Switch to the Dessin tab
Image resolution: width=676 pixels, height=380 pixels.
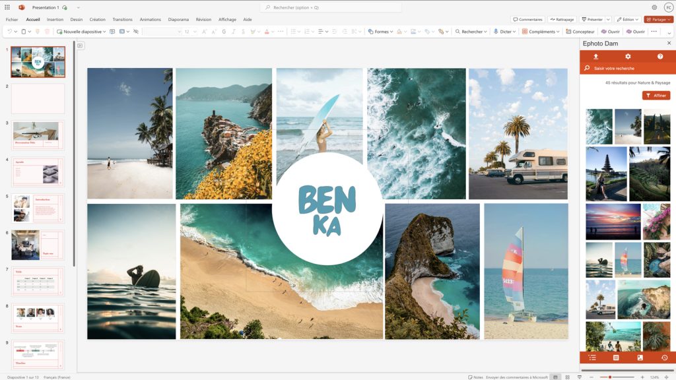tap(77, 19)
